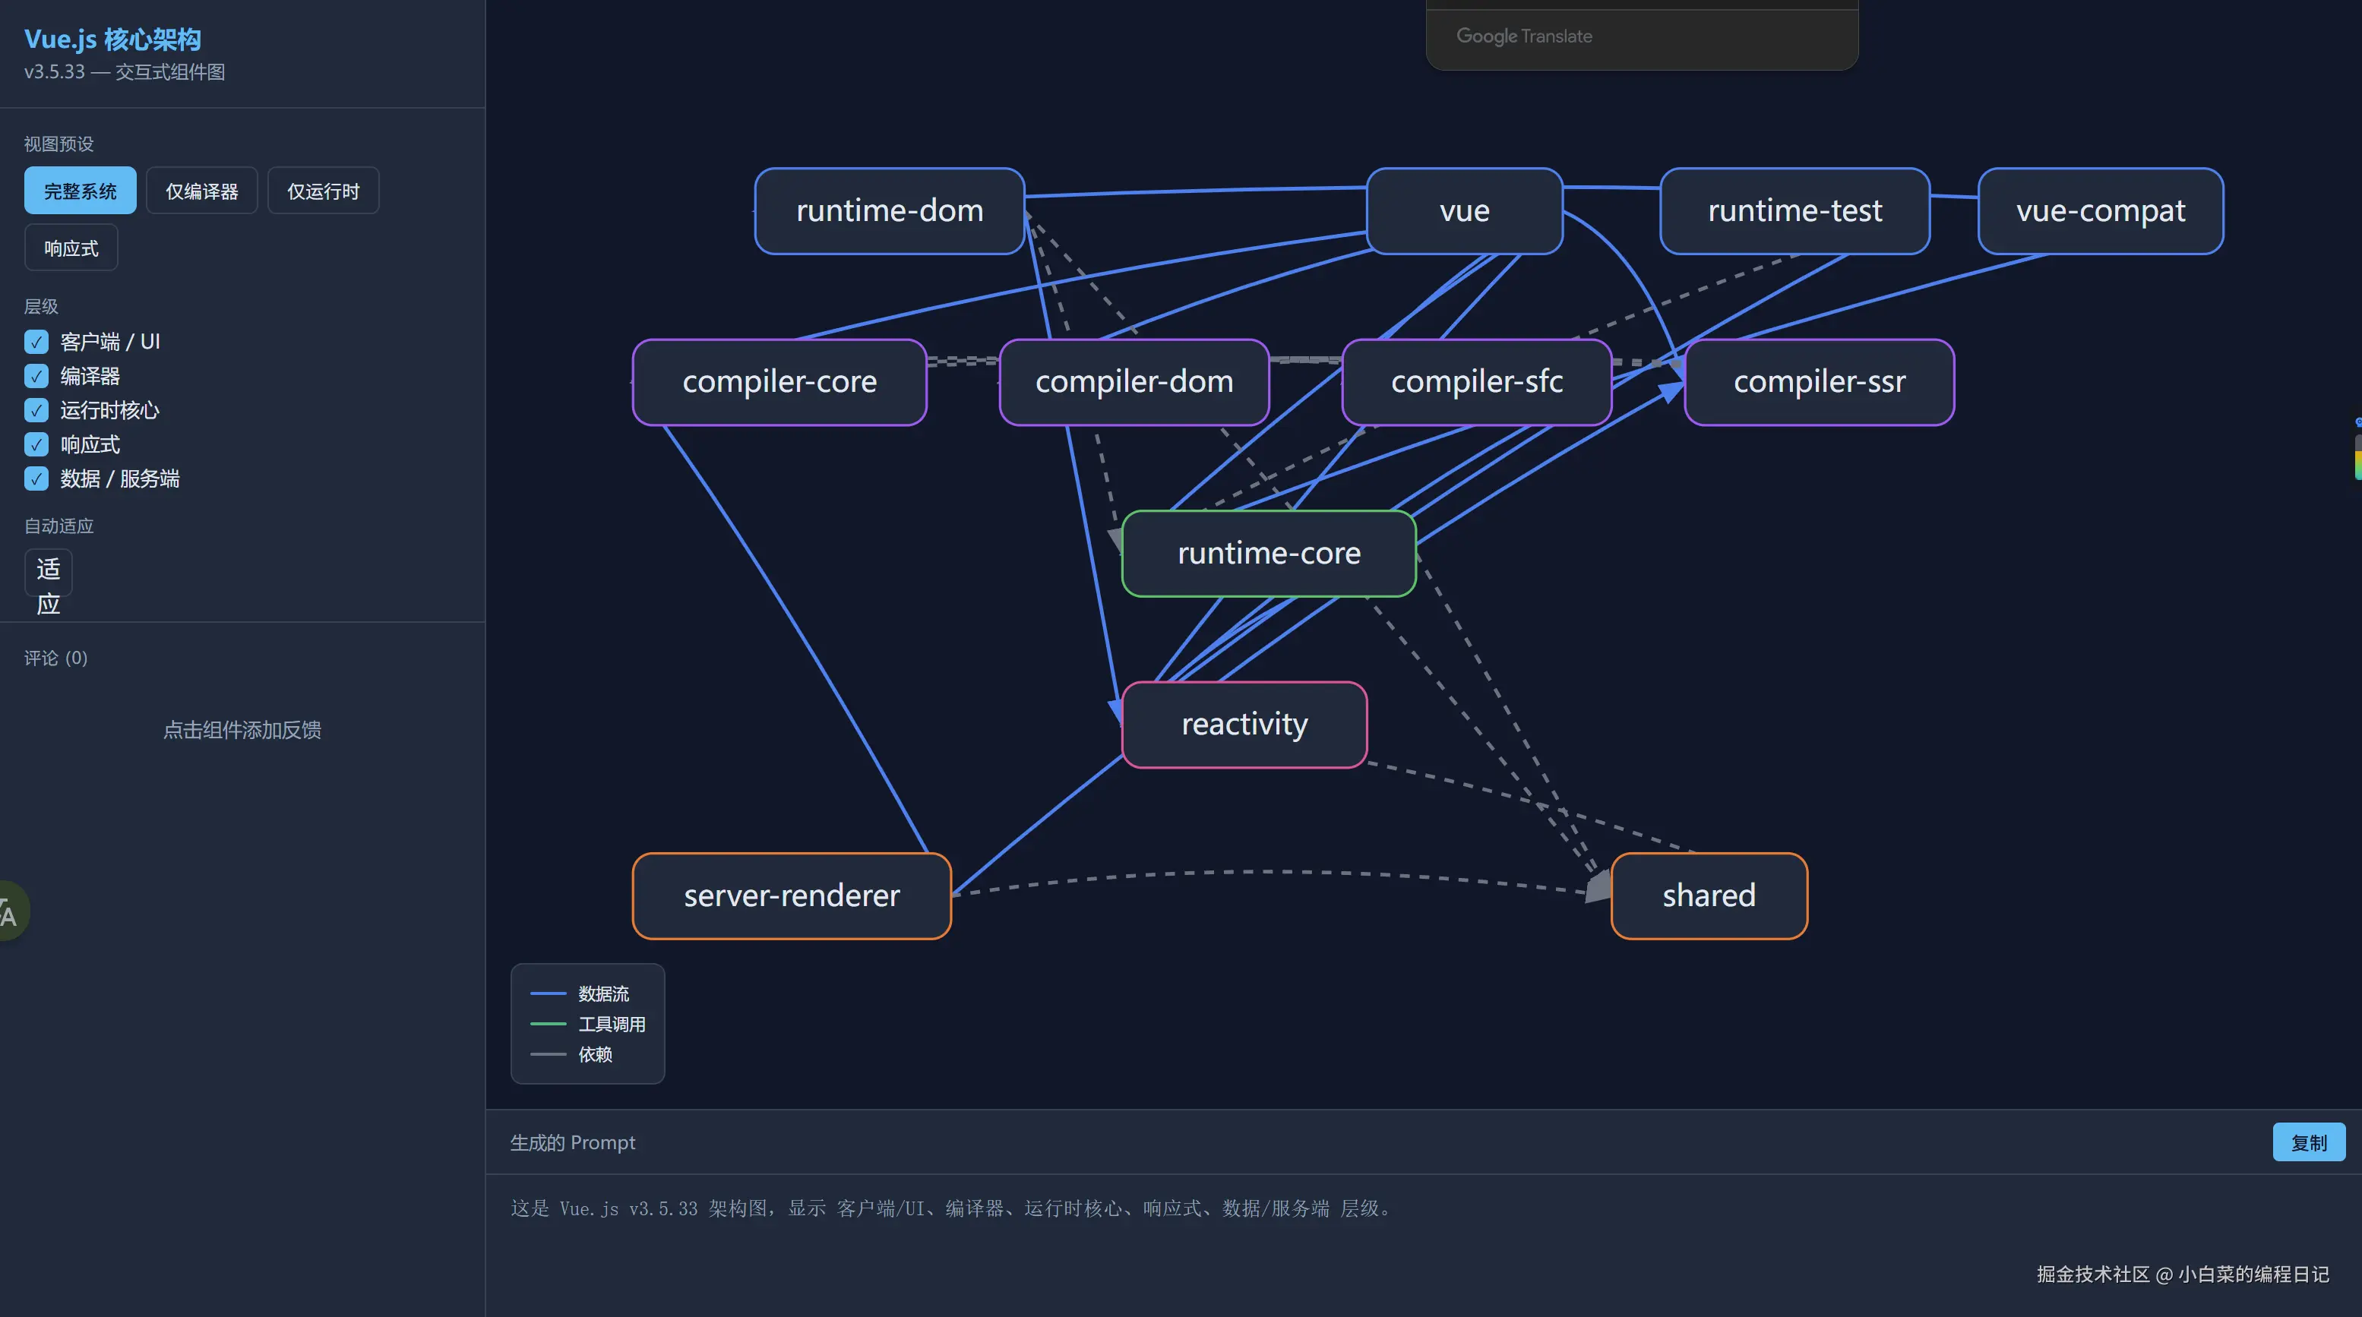Viewport: 2362px width, 1317px height.
Task: Click the 适应 auto-fit button
Action: pos(48,573)
